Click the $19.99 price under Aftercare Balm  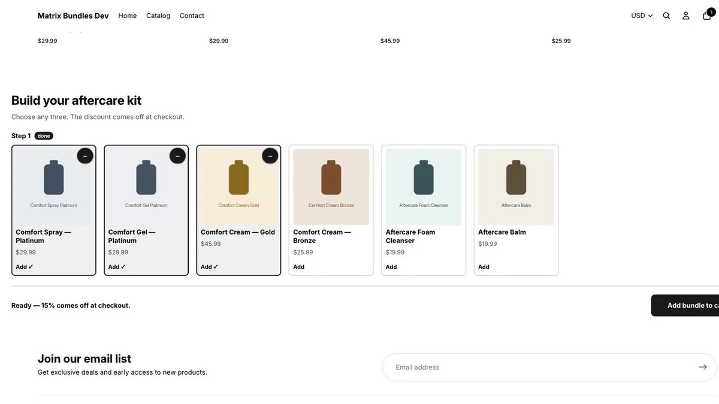(488, 244)
